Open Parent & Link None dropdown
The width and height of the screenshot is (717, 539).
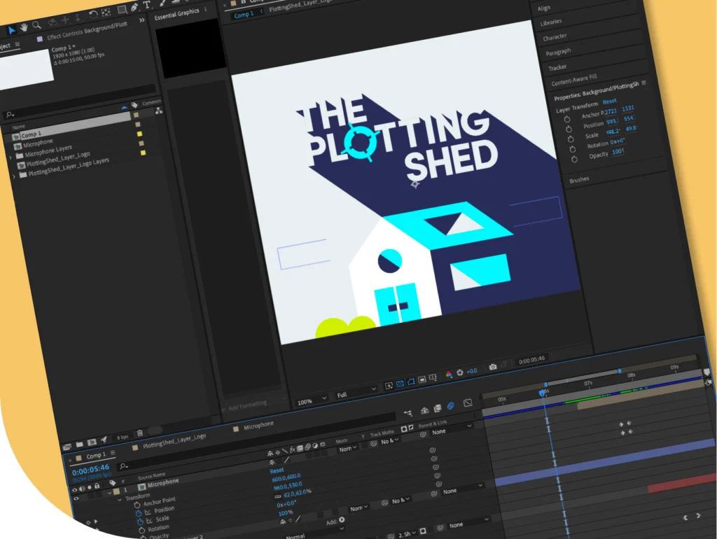click(x=452, y=430)
